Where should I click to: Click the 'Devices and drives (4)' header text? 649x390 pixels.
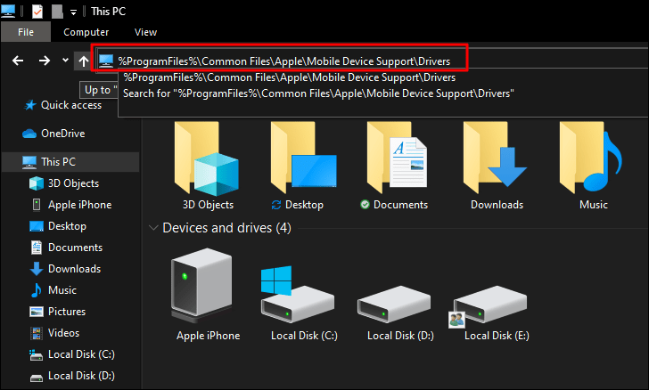pyautogui.click(x=226, y=228)
